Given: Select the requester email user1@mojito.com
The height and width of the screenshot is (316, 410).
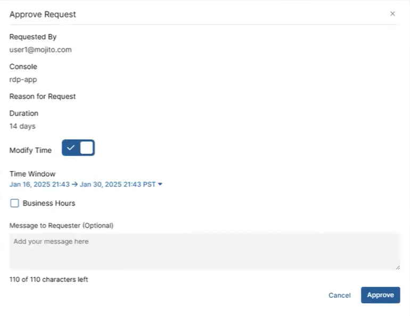Looking at the screenshot, I should 40,50.
